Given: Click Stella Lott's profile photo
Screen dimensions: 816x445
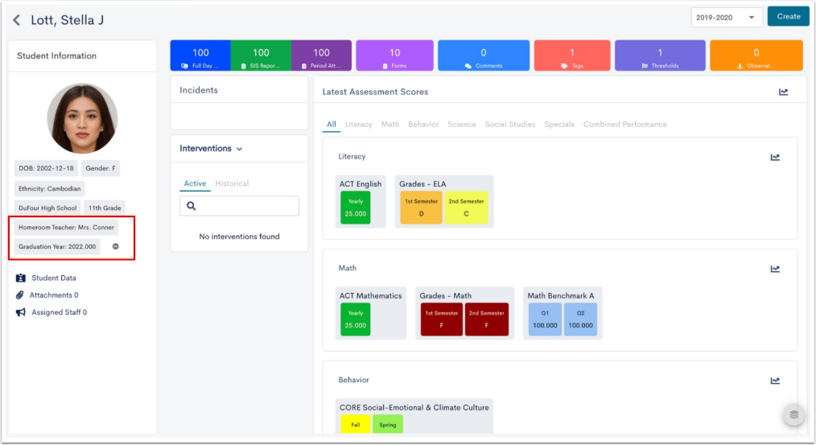Looking at the screenshot, I should (82, 118).
